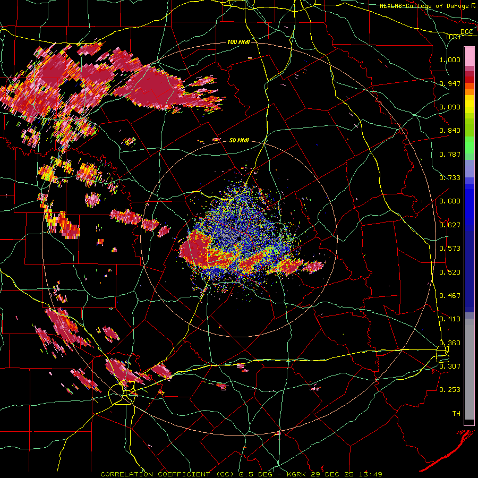Click the 100 NMI range ring label
478x478 pixels.
point(238,42)
